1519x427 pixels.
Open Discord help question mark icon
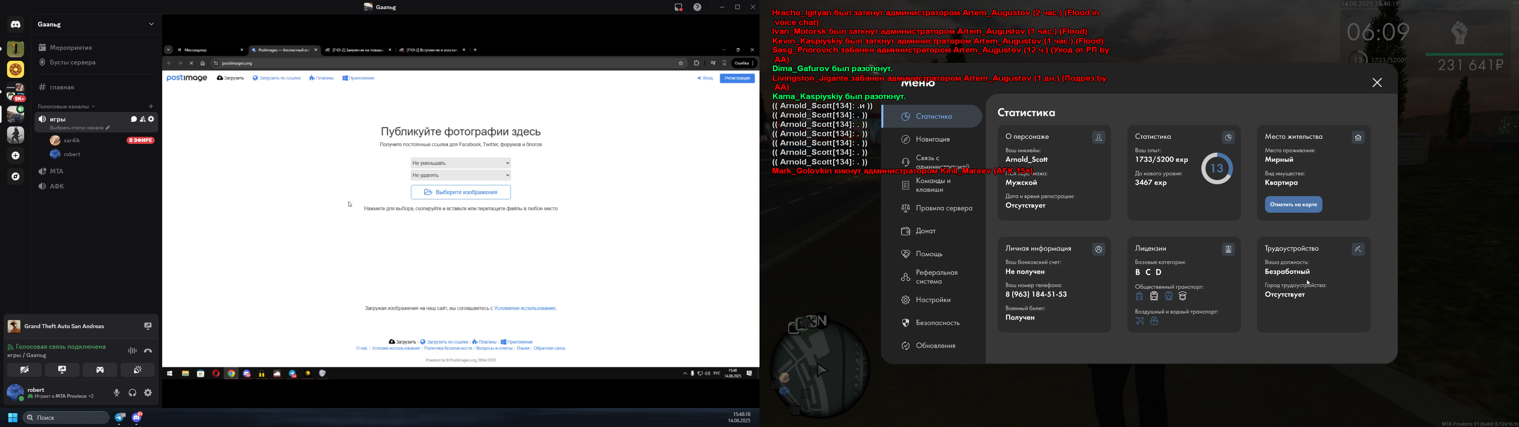[x=697, y=7]
